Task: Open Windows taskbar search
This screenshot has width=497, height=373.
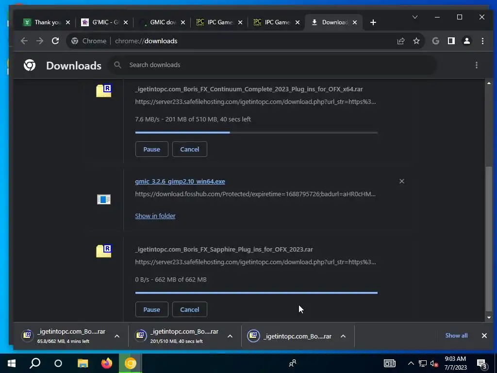Action: tap(35, 363)
